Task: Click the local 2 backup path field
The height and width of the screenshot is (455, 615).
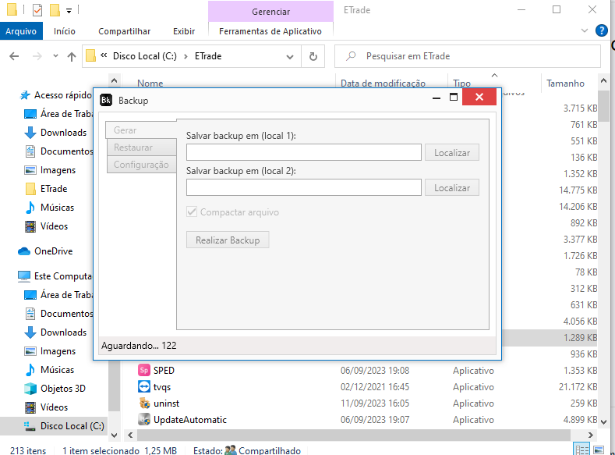Action: 303,188
